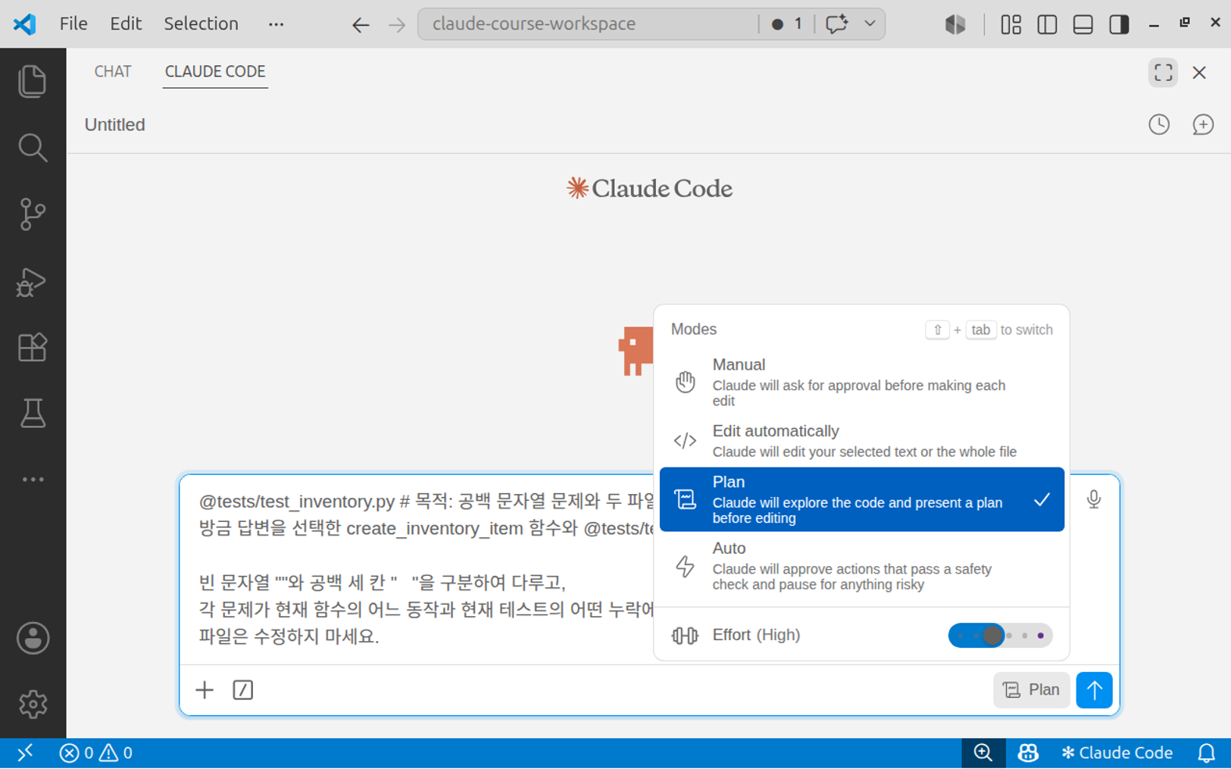Expand the chat dropdown chevron in the title bar
The image size is (1231, 769).
(x=870, y=24)
